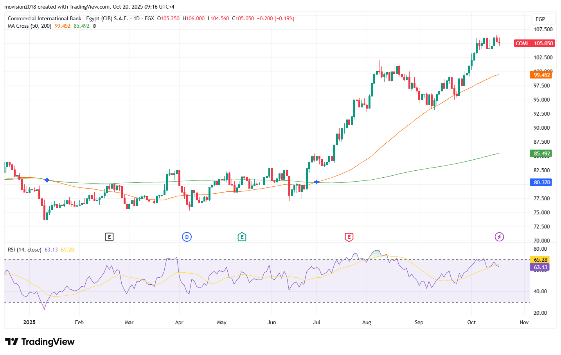Click the green 85.492 price axis label
Viewport: 561px width, 355px height.
tap(542, 153)
